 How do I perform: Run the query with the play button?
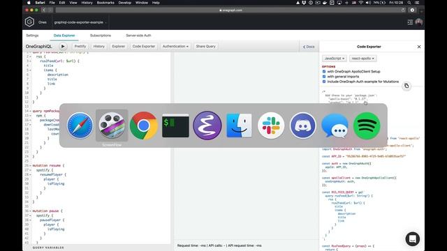[63, 47]
